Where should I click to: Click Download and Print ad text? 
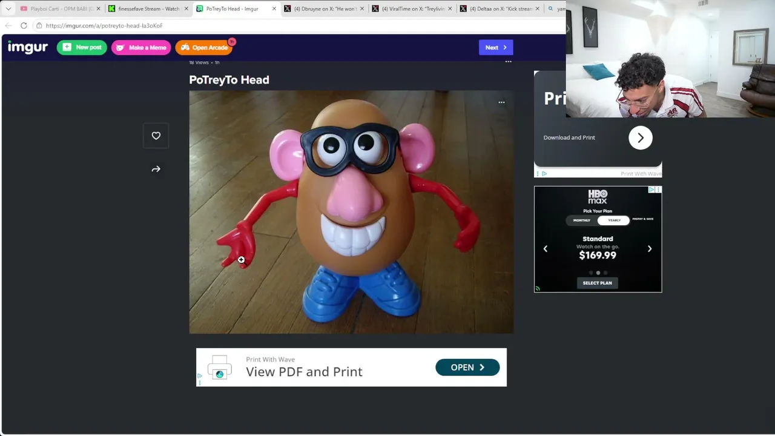pyautogui.click(x=569, y=137)
